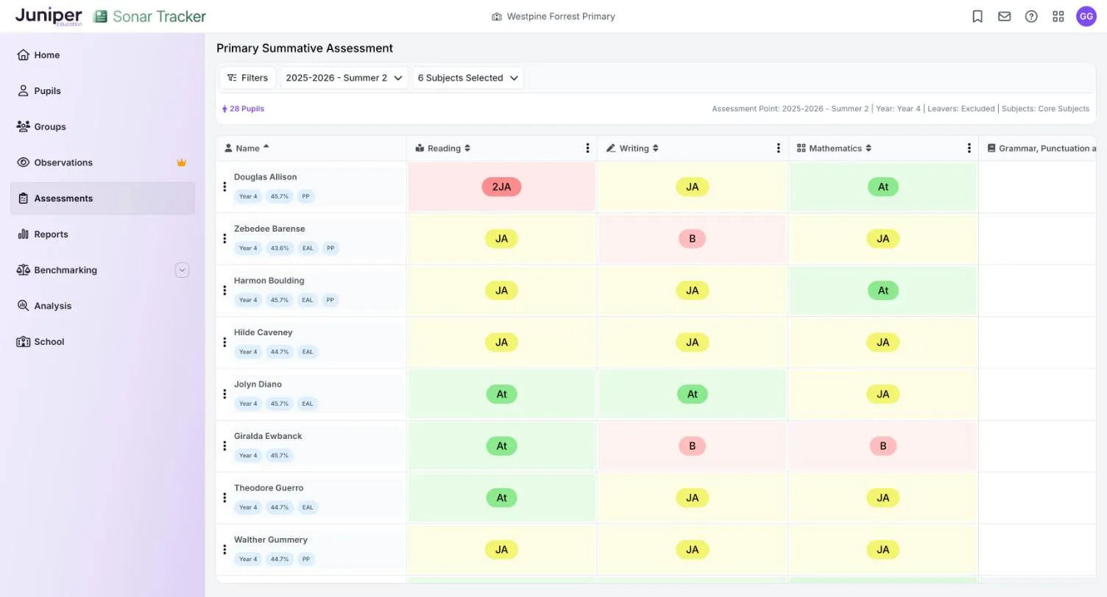Sort pupils by the Name column arrow
Image resolution: width=1107 pixels, height=597 pixels.
(x=266, y=147)
